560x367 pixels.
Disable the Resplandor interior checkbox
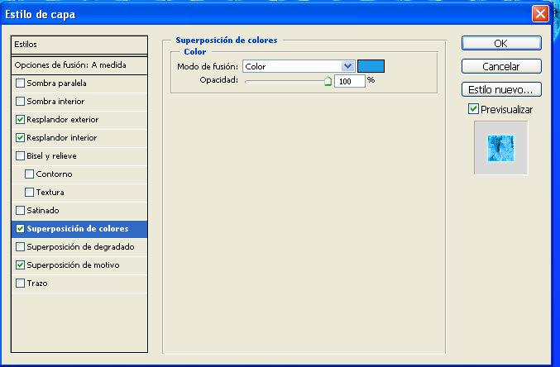click(x=20, y=138)
